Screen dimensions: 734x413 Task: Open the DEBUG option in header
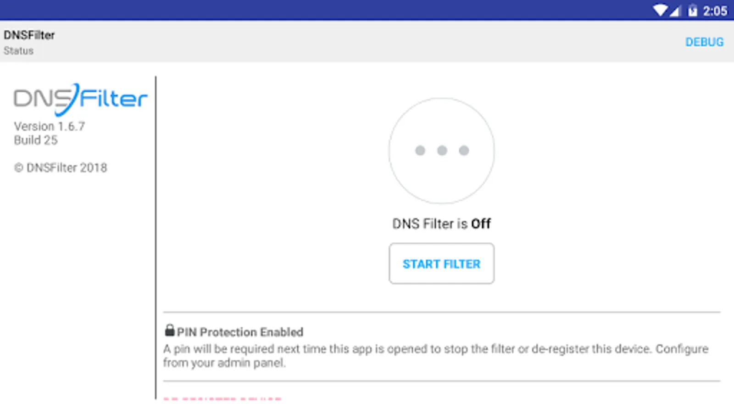704,42
